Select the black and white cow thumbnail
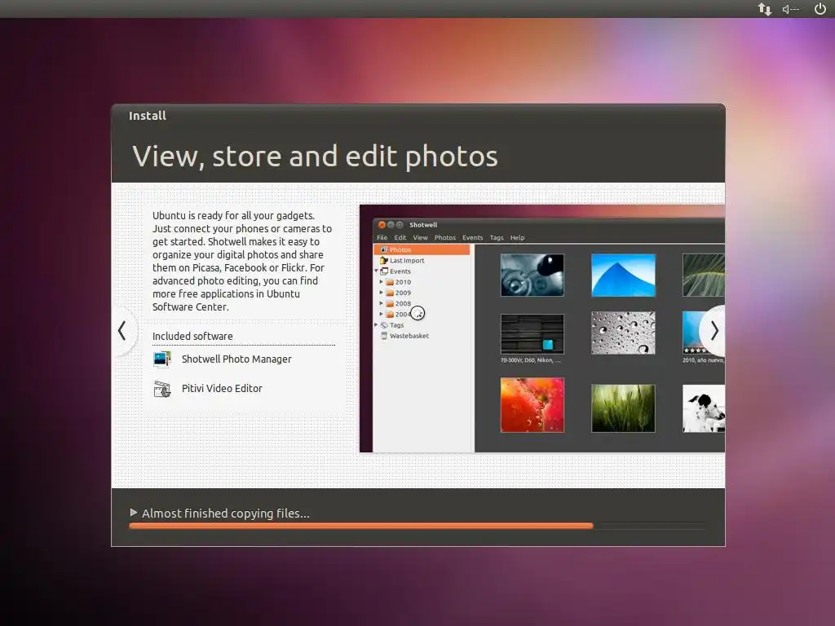The height and width of the screenshot is (626, 835). (x=703, y=408)
